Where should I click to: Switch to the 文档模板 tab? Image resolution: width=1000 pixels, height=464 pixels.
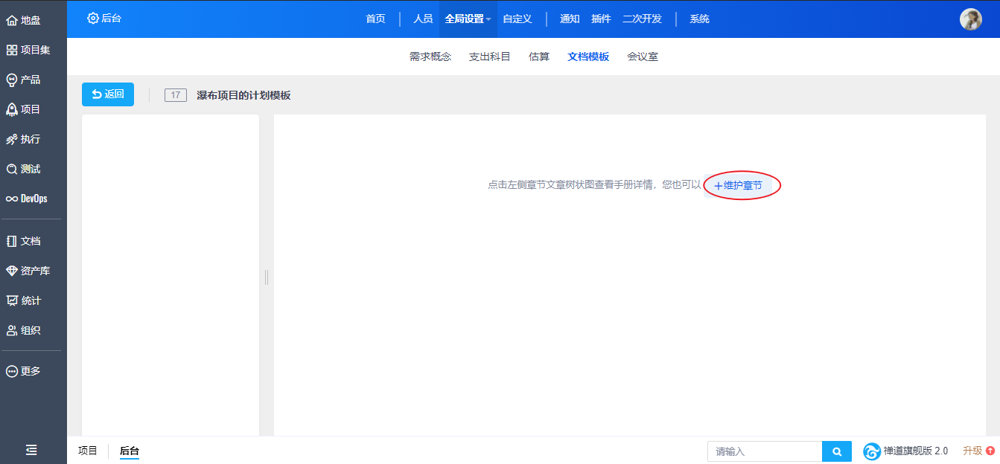[588, 57]
